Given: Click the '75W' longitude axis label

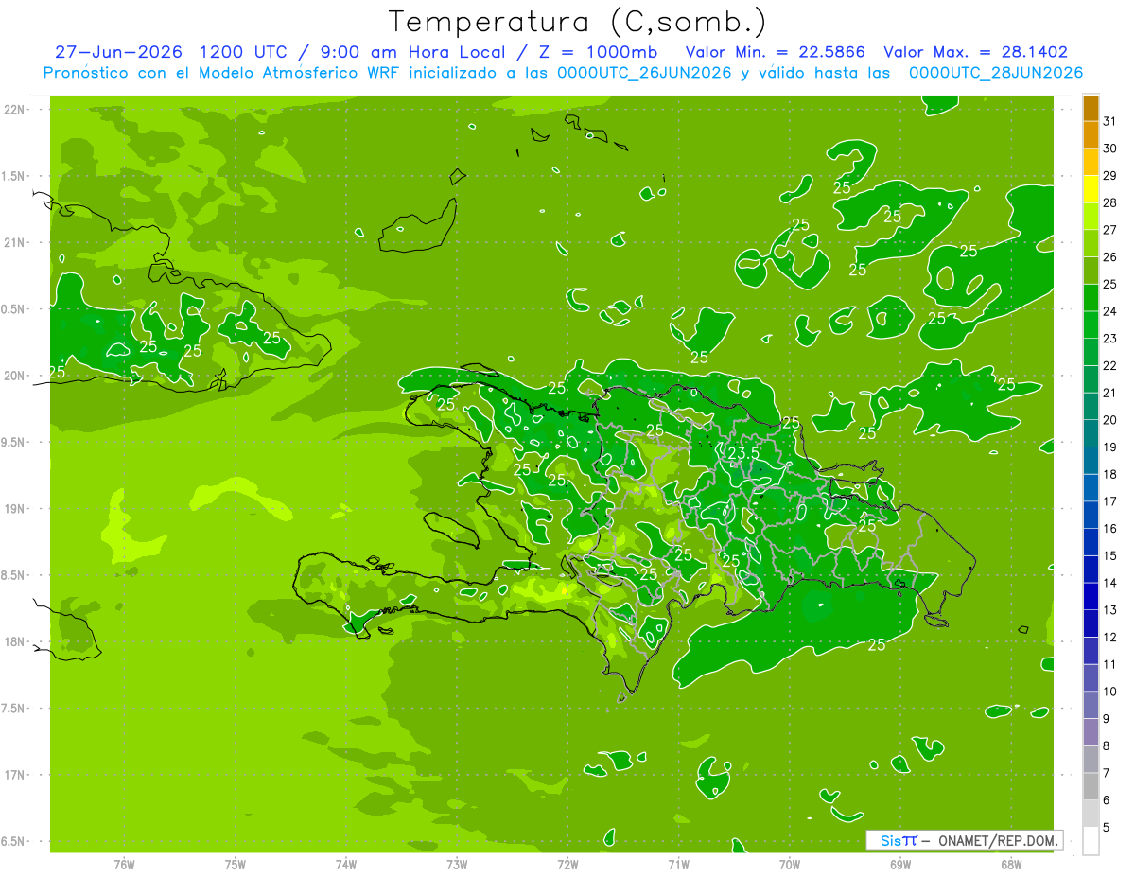Looking at the screenshot, I should 236,865.
